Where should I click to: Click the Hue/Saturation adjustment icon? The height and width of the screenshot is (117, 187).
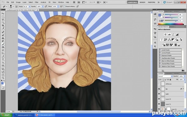point(165,40)
